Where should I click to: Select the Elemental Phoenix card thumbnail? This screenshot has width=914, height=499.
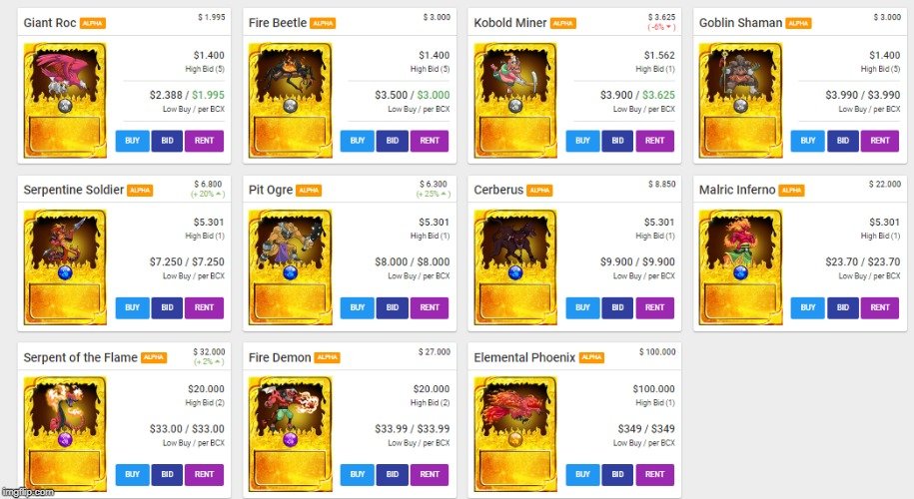pos(515,434)
